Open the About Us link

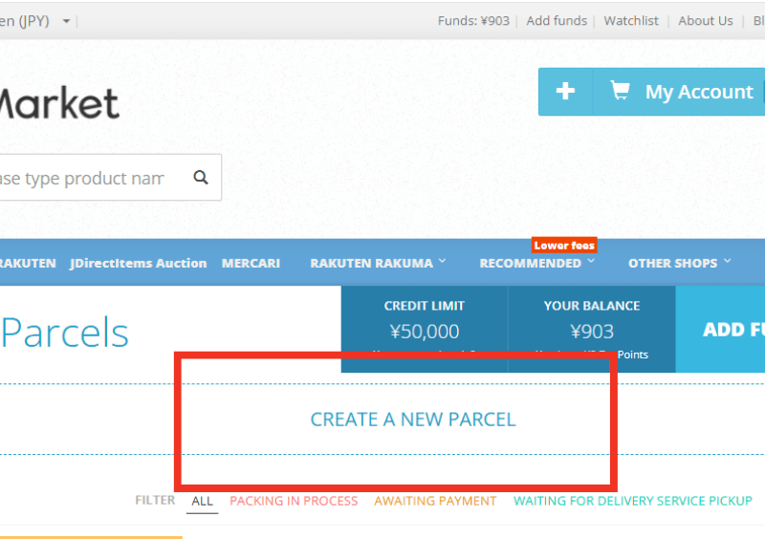pyautogui.click(x=706, y=21)
